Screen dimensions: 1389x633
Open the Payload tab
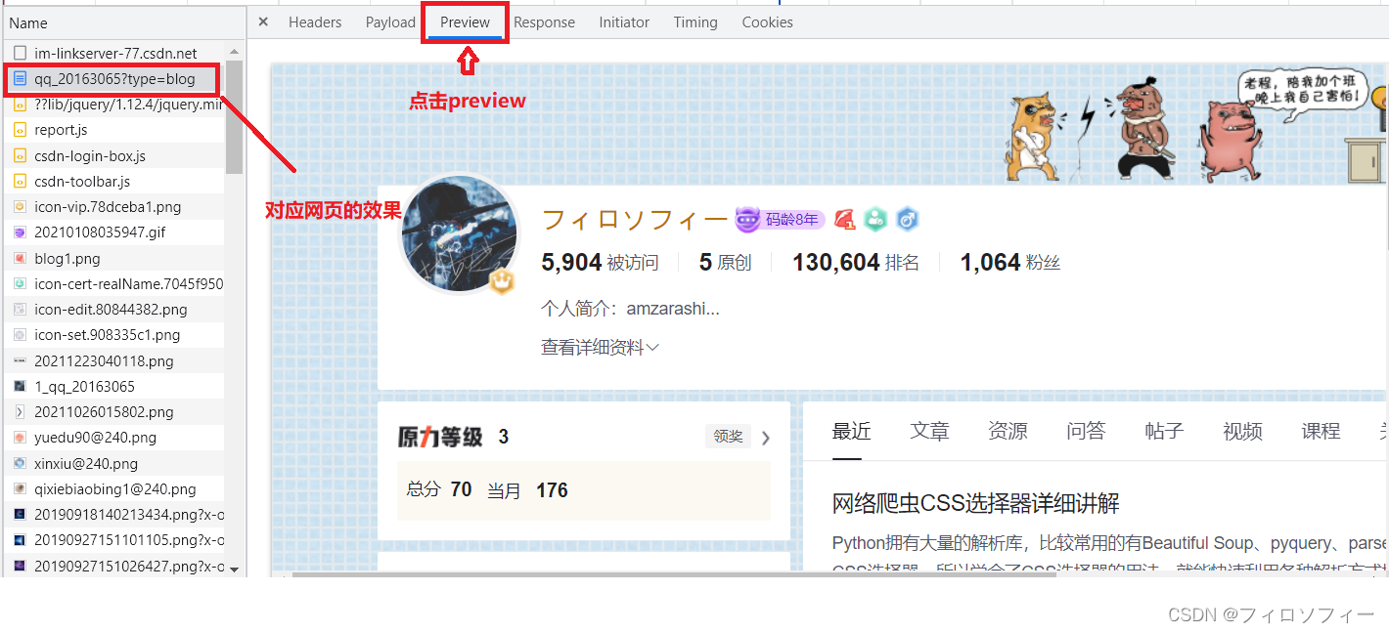click(x=390, y=21)
